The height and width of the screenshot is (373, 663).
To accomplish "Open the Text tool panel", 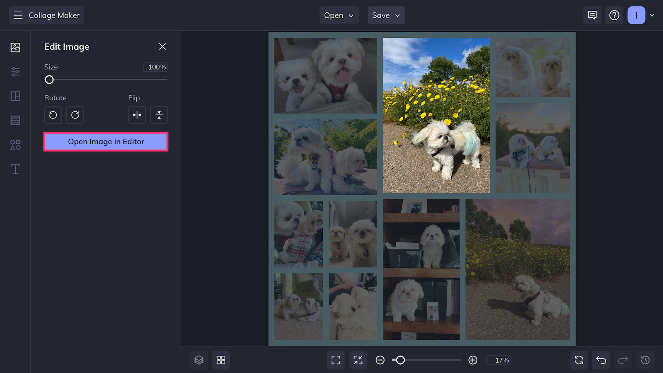I will pyautogui.click(x=15, y=169).
